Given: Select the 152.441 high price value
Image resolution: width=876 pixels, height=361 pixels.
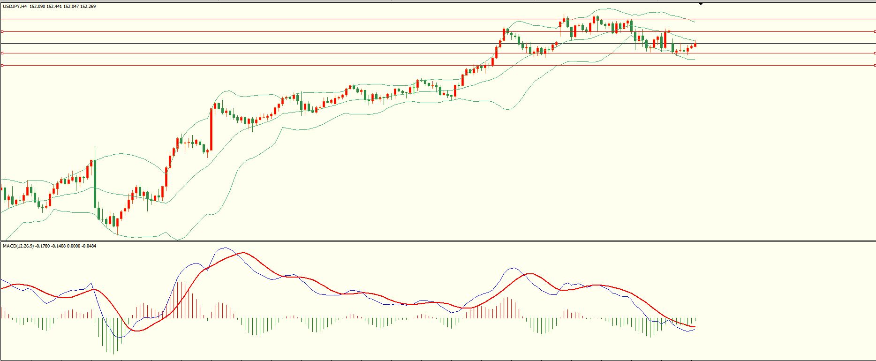Looking at the screenshot, I should pyautogui.click(x=54, y=7).
